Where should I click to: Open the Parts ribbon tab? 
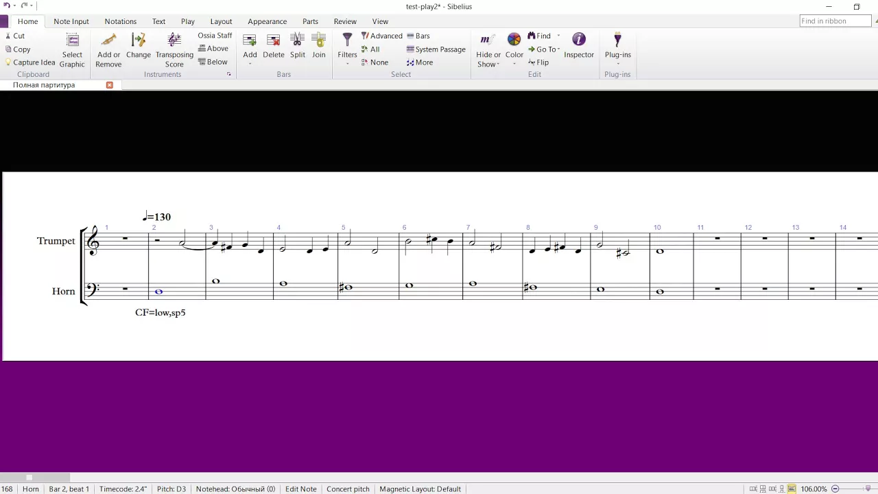[310, 21]
